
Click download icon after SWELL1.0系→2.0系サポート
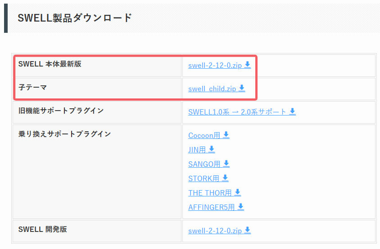tap(293, 111)
